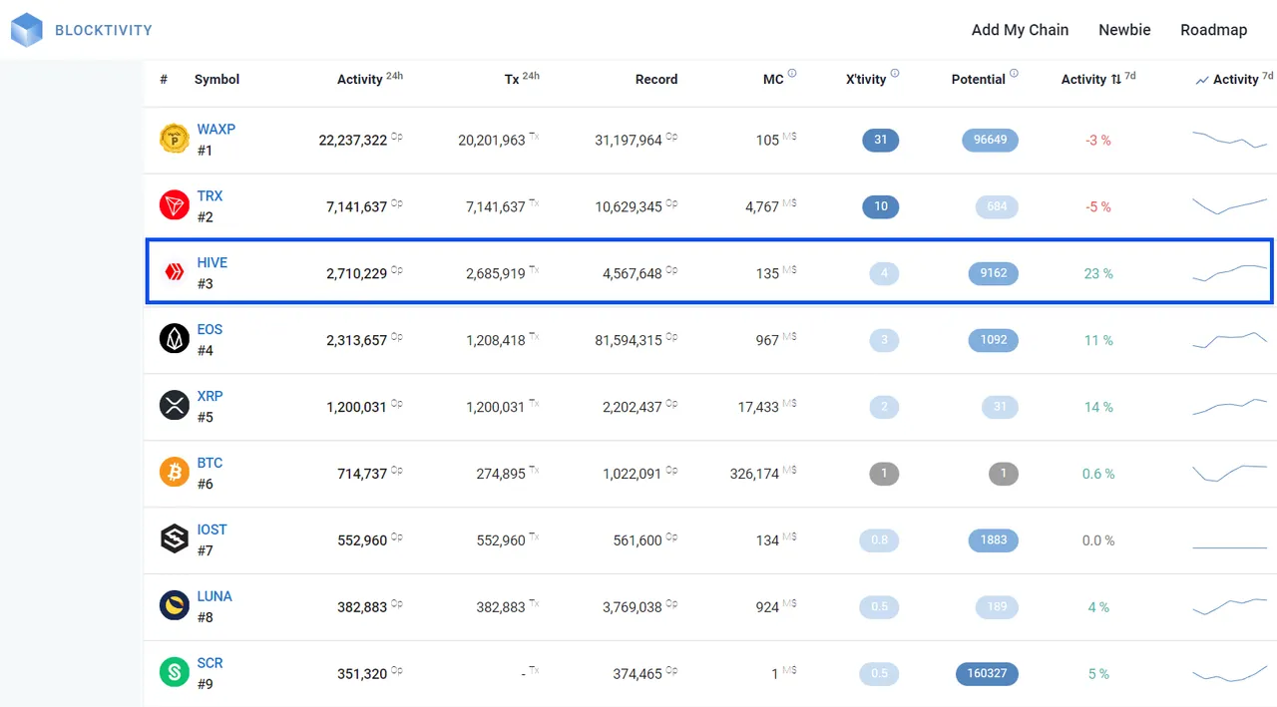Click the info icon beside MC header
This screenshot has height=707, width=1277.
[792, 73]
